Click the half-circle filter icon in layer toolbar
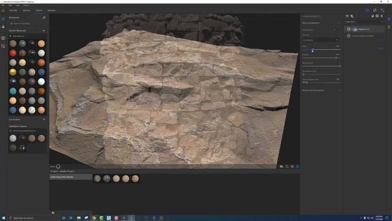The height and width of the screenshot is (221, 392). 372,16
